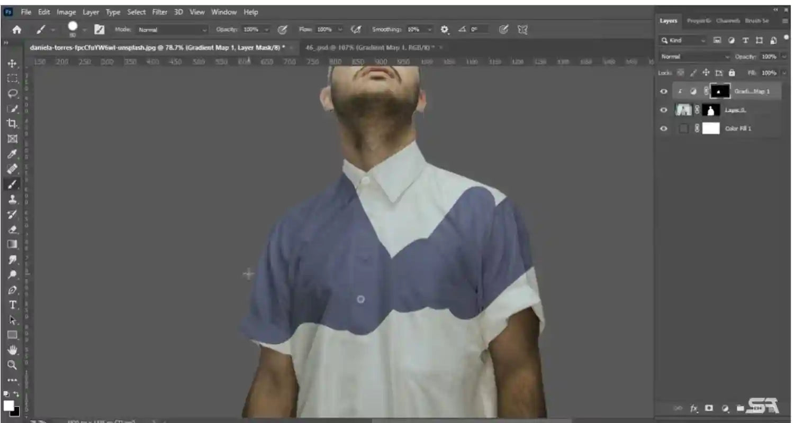
Task: Lock all attributes of the layer
Action: (732, 72)
